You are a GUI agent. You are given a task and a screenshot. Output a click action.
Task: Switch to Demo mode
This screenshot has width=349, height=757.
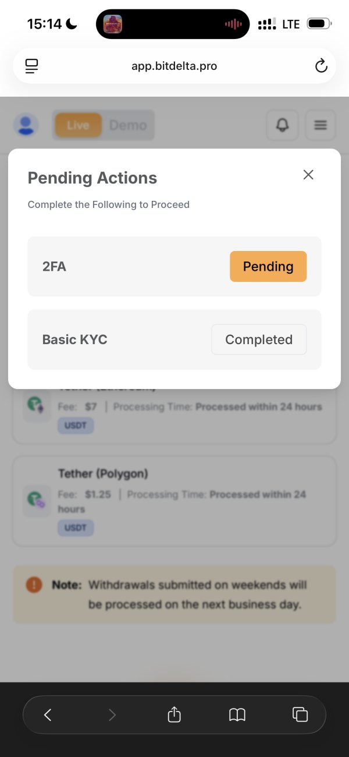(x=128, y=125)
